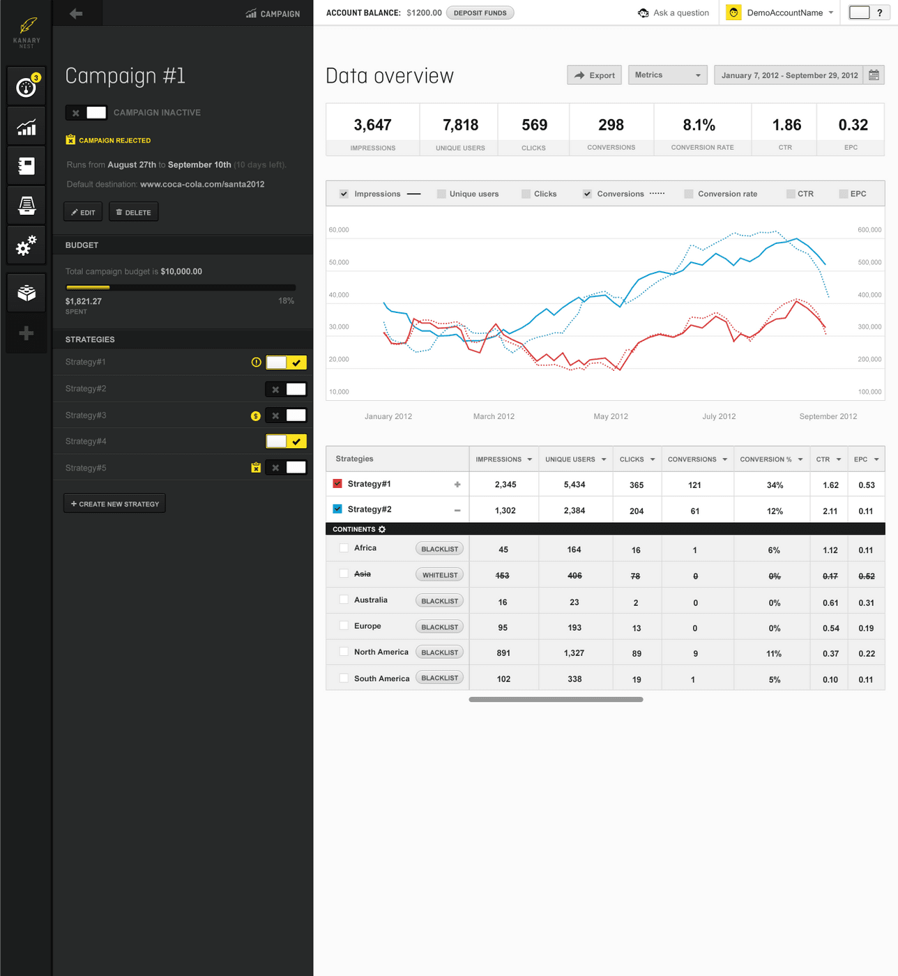Select Strategy#2 in the strategies list
Screen dimensions: 898x976
pos(86,389)
